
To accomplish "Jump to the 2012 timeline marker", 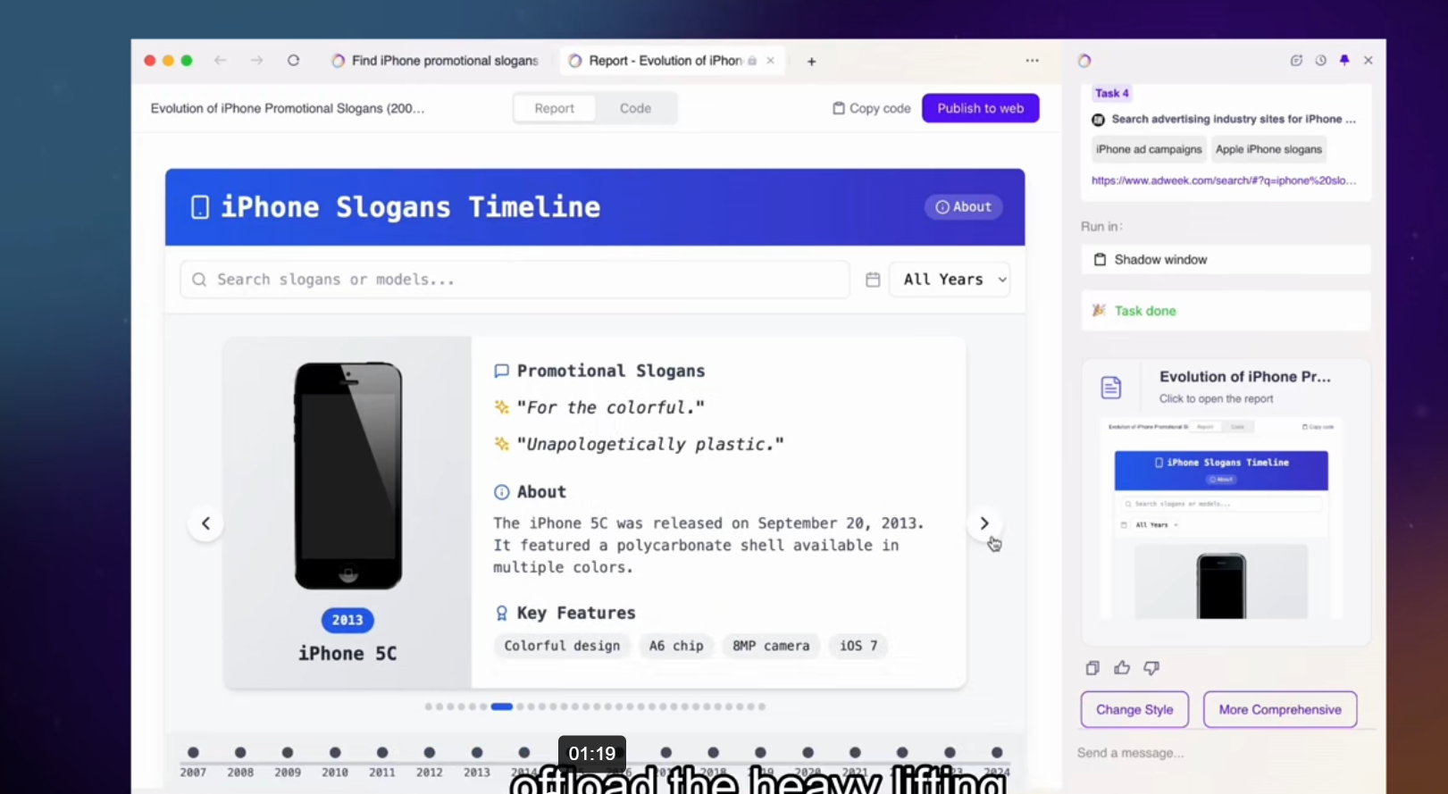I will (x=430, y=753).
